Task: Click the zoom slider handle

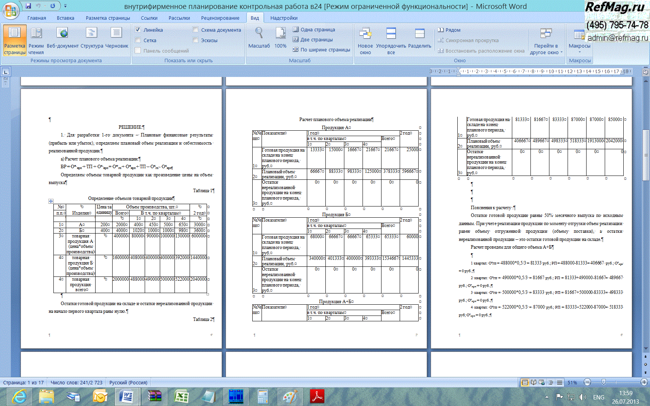Action: (x=604, y=382)
